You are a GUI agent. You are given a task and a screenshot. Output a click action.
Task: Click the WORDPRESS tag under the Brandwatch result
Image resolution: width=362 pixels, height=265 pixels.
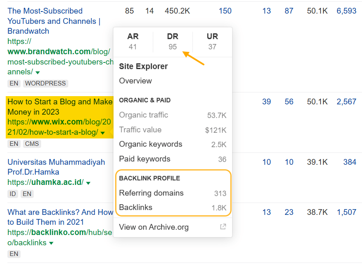click(x=45, y=83)
